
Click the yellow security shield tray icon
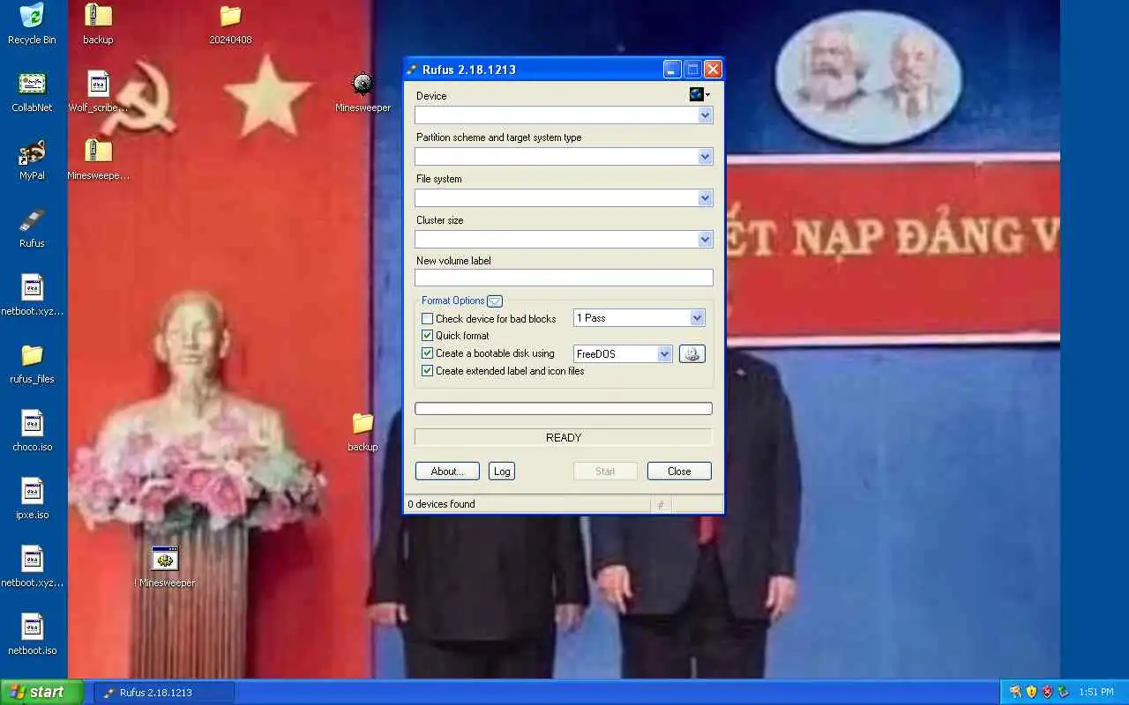pyautogui.click(x=1031, y=692)
